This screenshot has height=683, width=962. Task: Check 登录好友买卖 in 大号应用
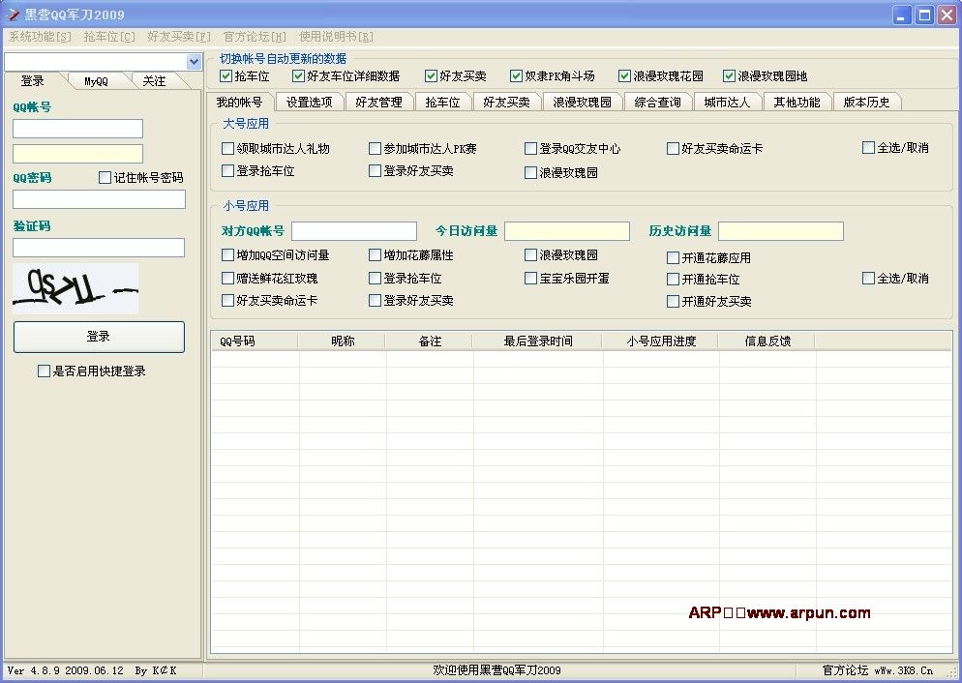point(375,170)
